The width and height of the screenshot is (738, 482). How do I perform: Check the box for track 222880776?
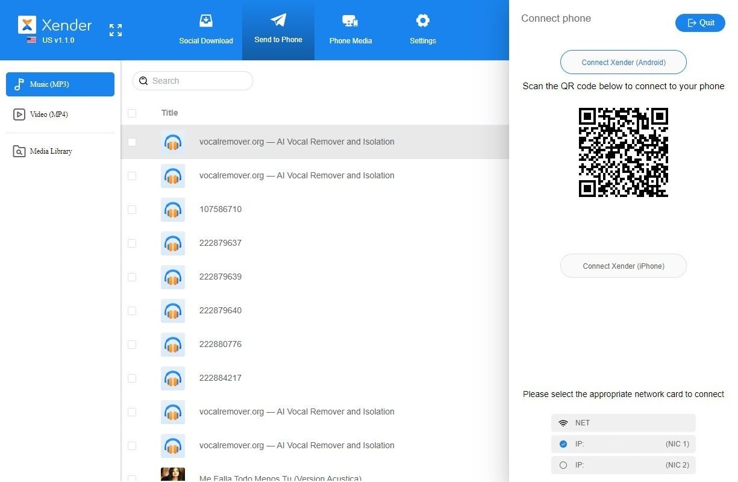(132, 345)
